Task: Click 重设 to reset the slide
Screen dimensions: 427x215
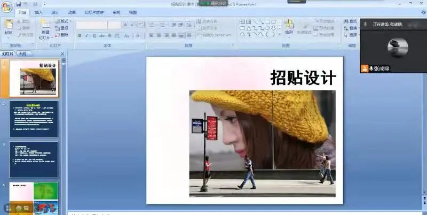Action: [x=61, y=28]
